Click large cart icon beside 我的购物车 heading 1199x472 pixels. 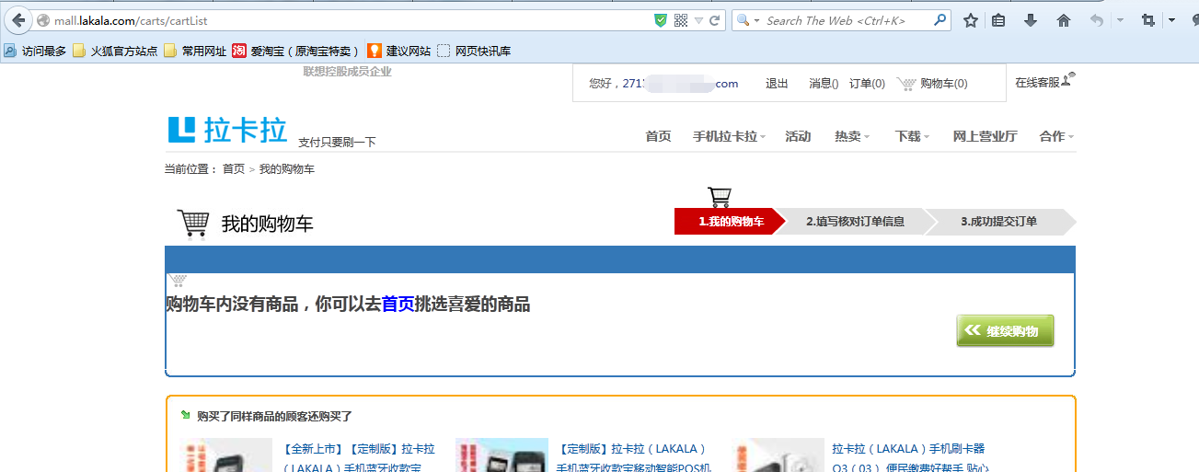tap(193, 224)
